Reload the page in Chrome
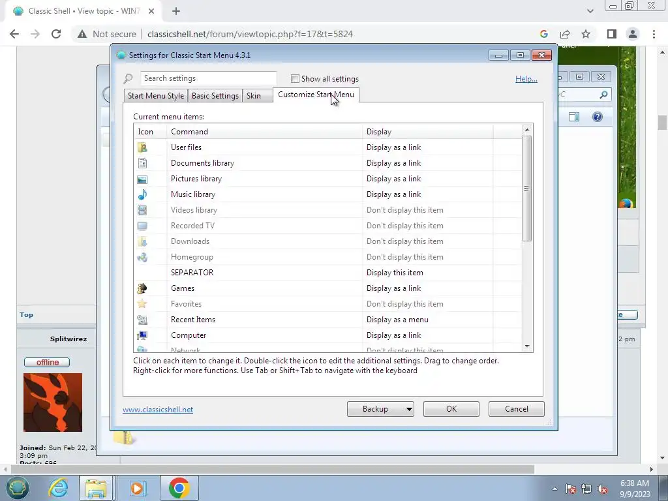The image size is (668, 501). [56, 34]
